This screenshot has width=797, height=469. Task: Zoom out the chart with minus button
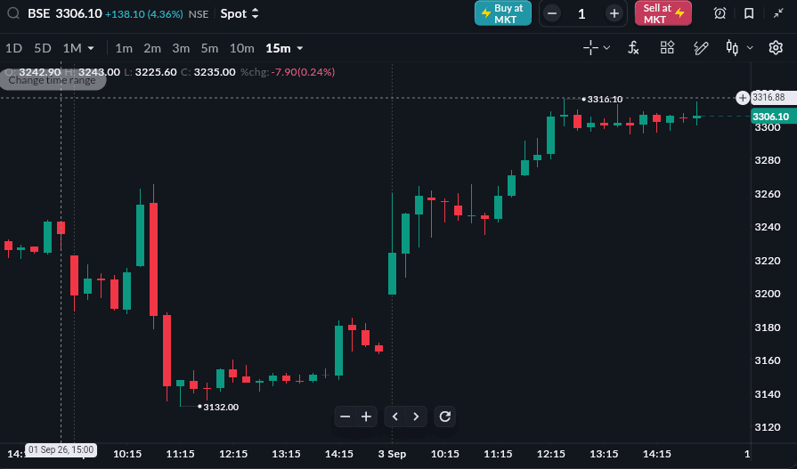(x=346, y=416)
